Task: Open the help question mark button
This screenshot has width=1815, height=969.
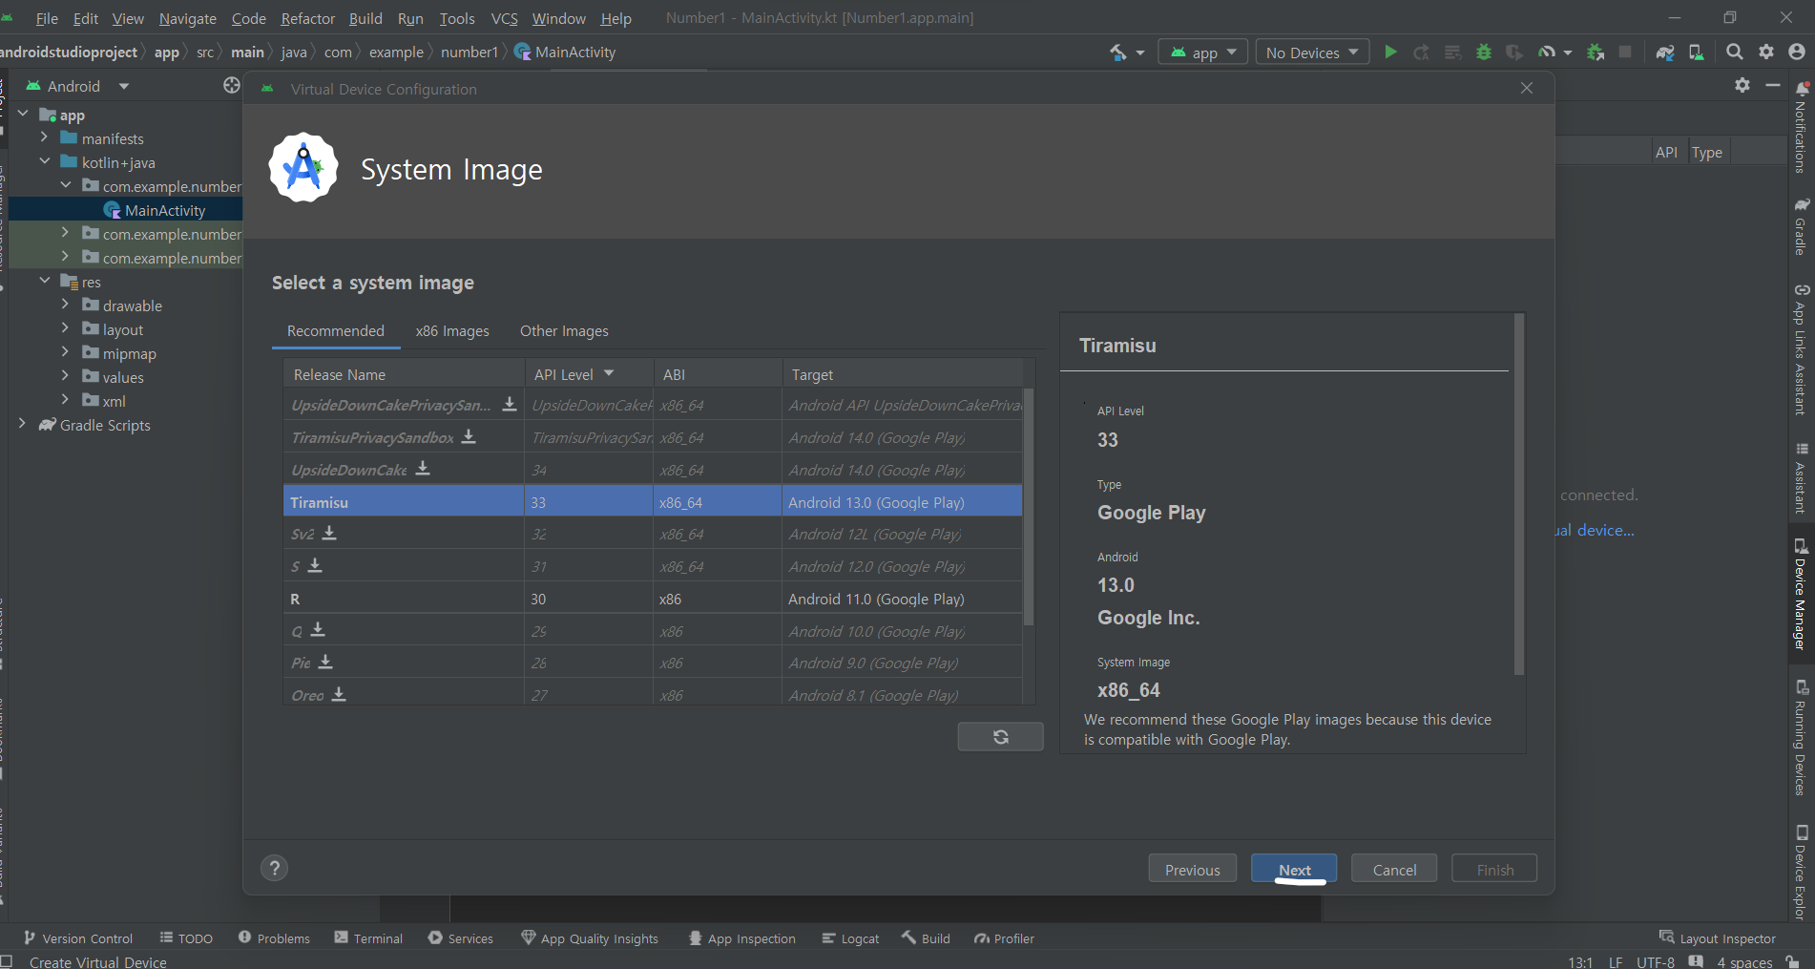Action: [x=275, y=868]
